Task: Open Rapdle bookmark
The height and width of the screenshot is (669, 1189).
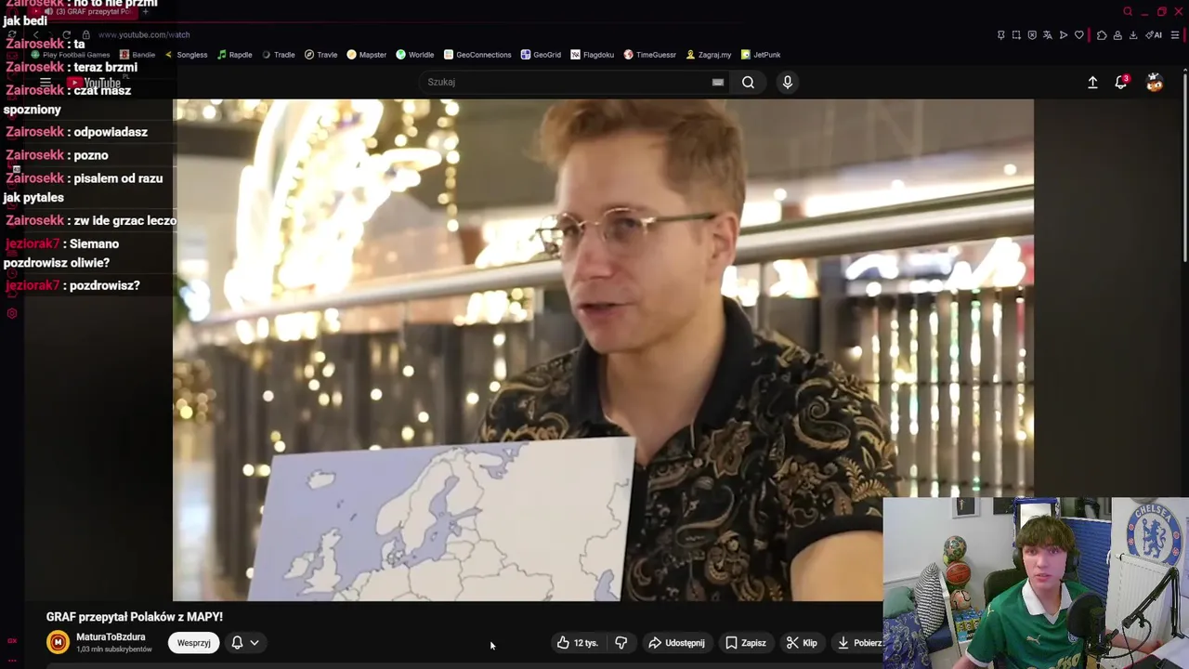Action: (x=234, y=55)
